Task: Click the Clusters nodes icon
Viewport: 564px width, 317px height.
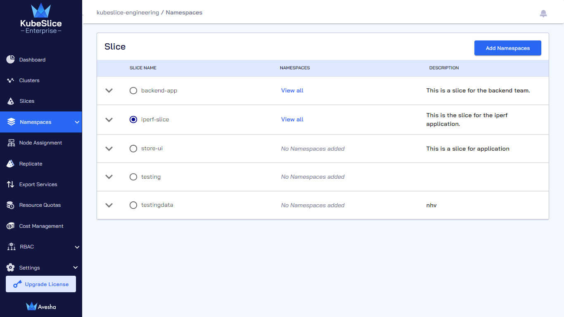Action: click(x=11, y=80)
